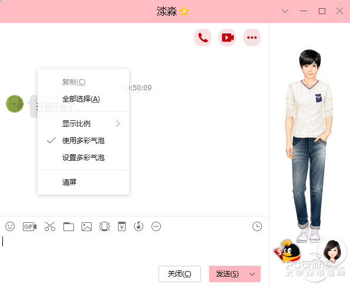Choose 设置多彩气泡 from the context menu
Screen dimensions: 350x288
pyautogui.click(x=83, y=158)
